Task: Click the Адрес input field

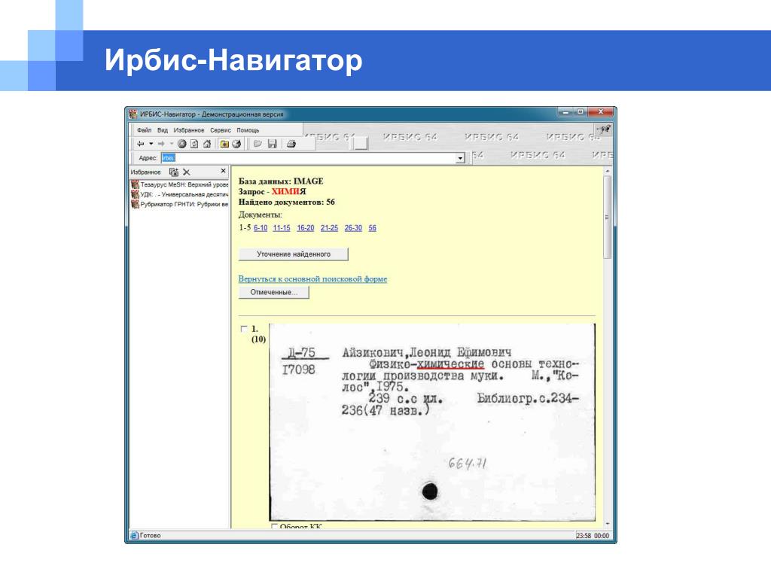Action: coord(309,158)
